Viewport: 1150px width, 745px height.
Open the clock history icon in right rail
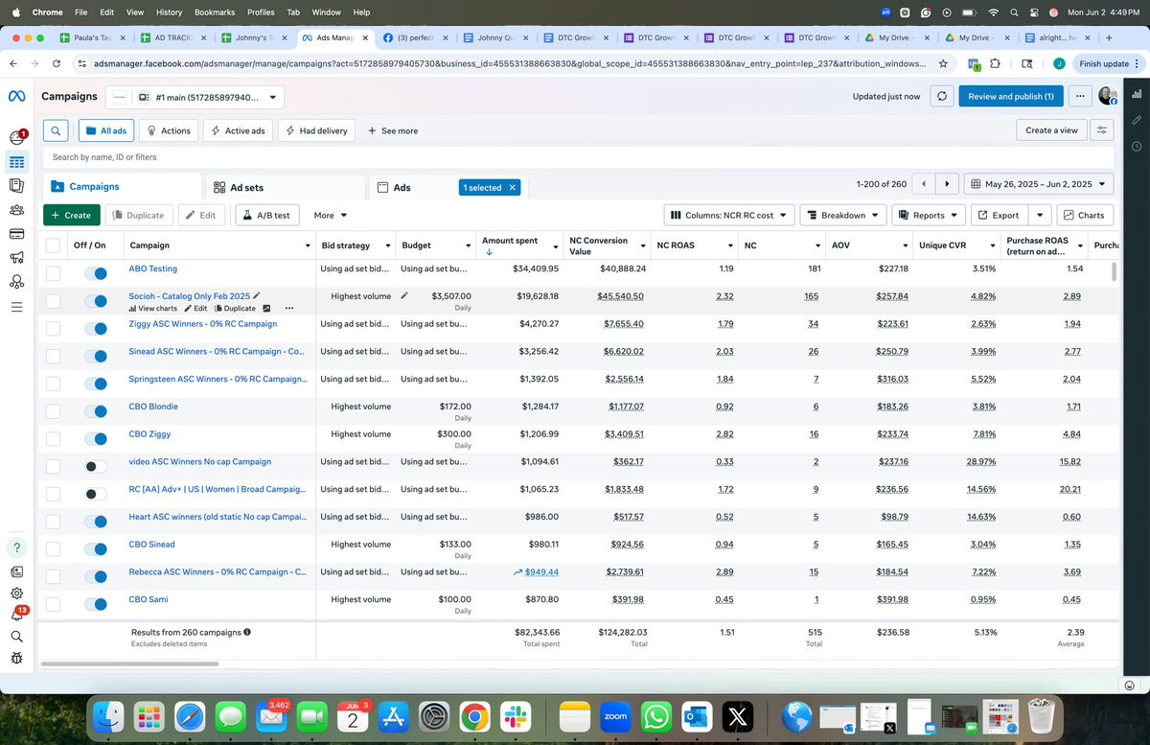[x=1136, y=146]
